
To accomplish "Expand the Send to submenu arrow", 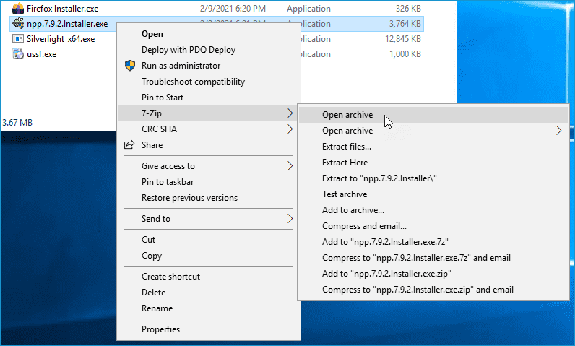I will 290,219.
